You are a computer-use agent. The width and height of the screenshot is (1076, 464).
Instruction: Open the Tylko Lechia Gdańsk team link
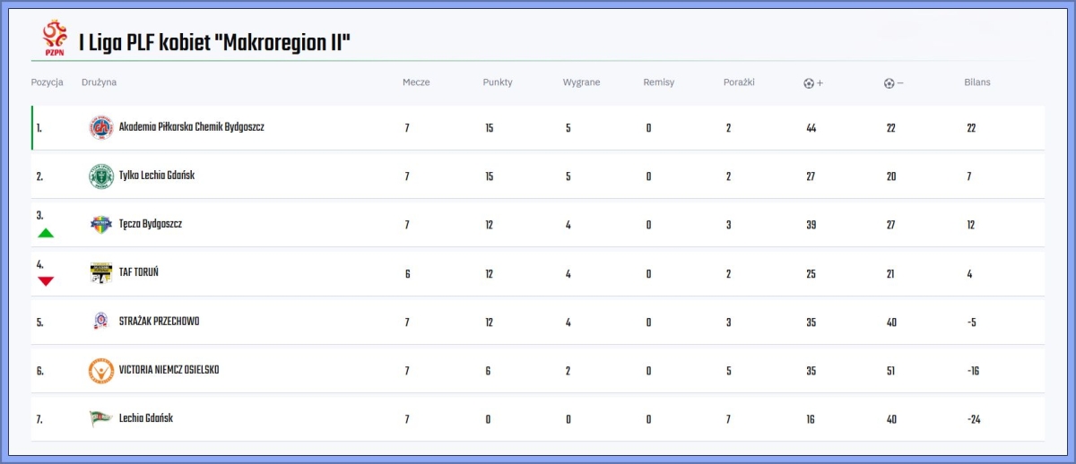point(156,176)
